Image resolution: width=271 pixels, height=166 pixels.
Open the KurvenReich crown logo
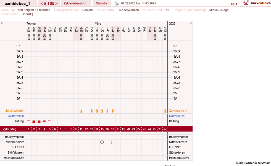(246, 3)
